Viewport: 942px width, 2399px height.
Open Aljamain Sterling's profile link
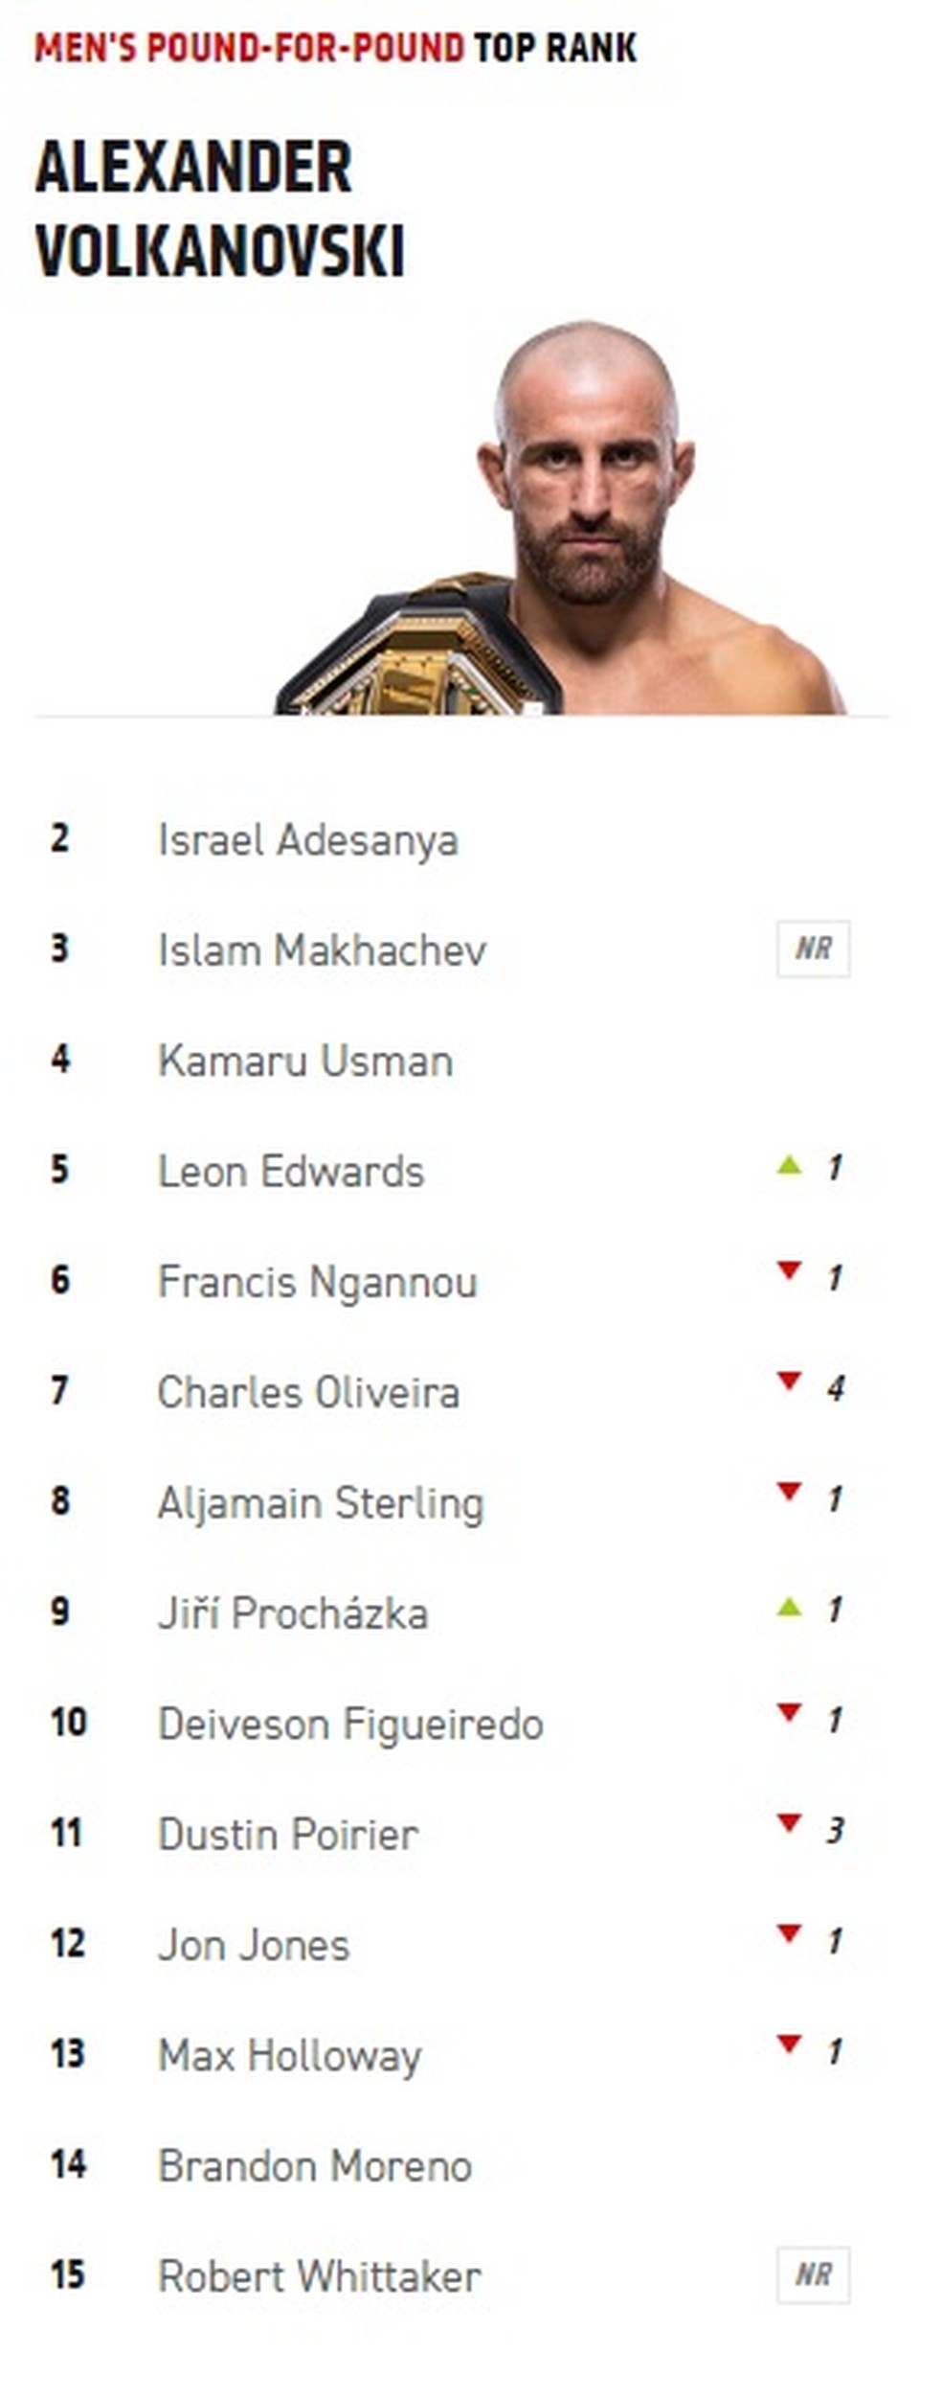pos(321,1502)
